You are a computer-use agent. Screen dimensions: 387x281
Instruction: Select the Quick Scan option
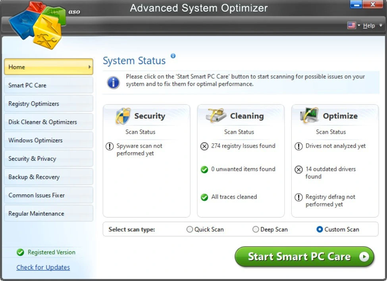[x=190, y=229]
